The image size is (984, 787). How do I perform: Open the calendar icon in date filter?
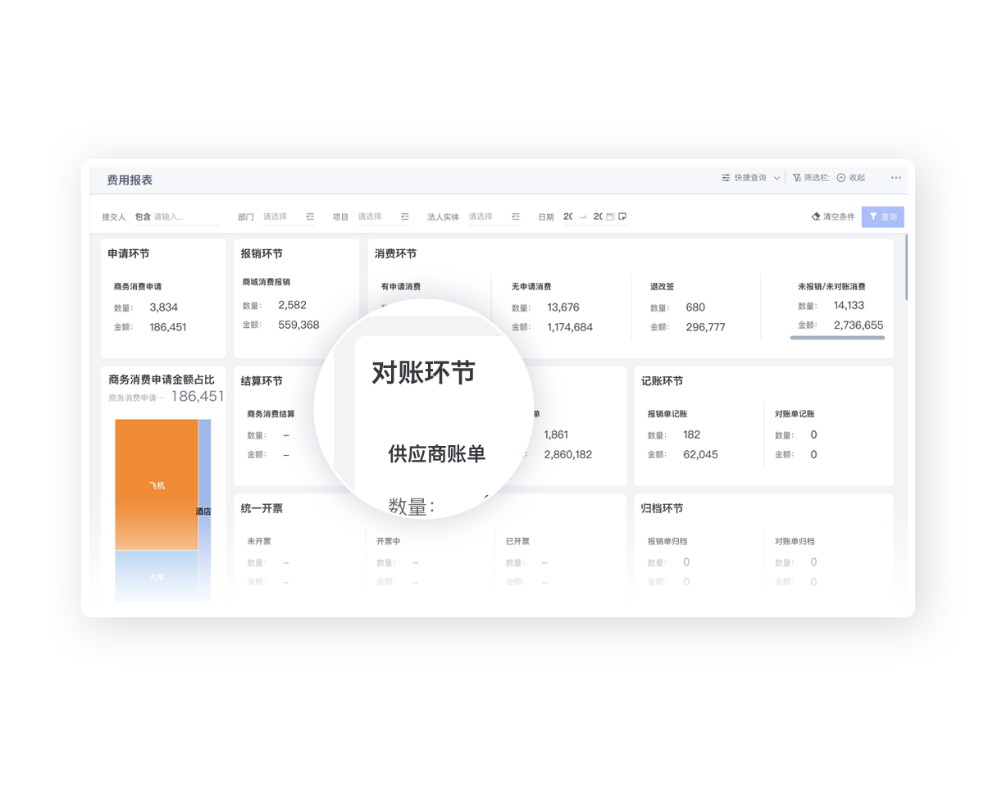[x=609, y=217]
